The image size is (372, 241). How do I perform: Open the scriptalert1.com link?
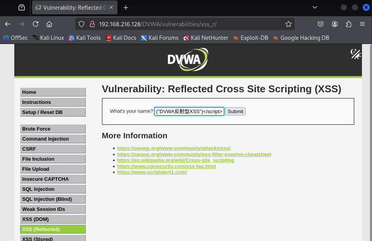pyautogui.click(x=152, y=172)
